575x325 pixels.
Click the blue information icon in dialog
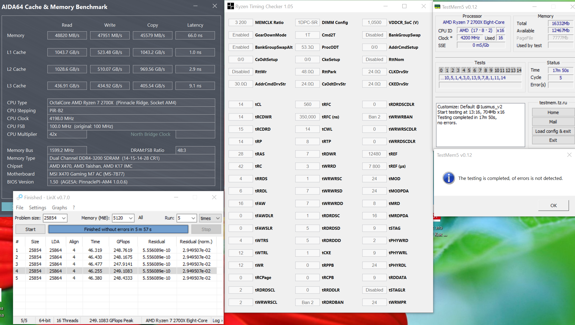point(449,178)
